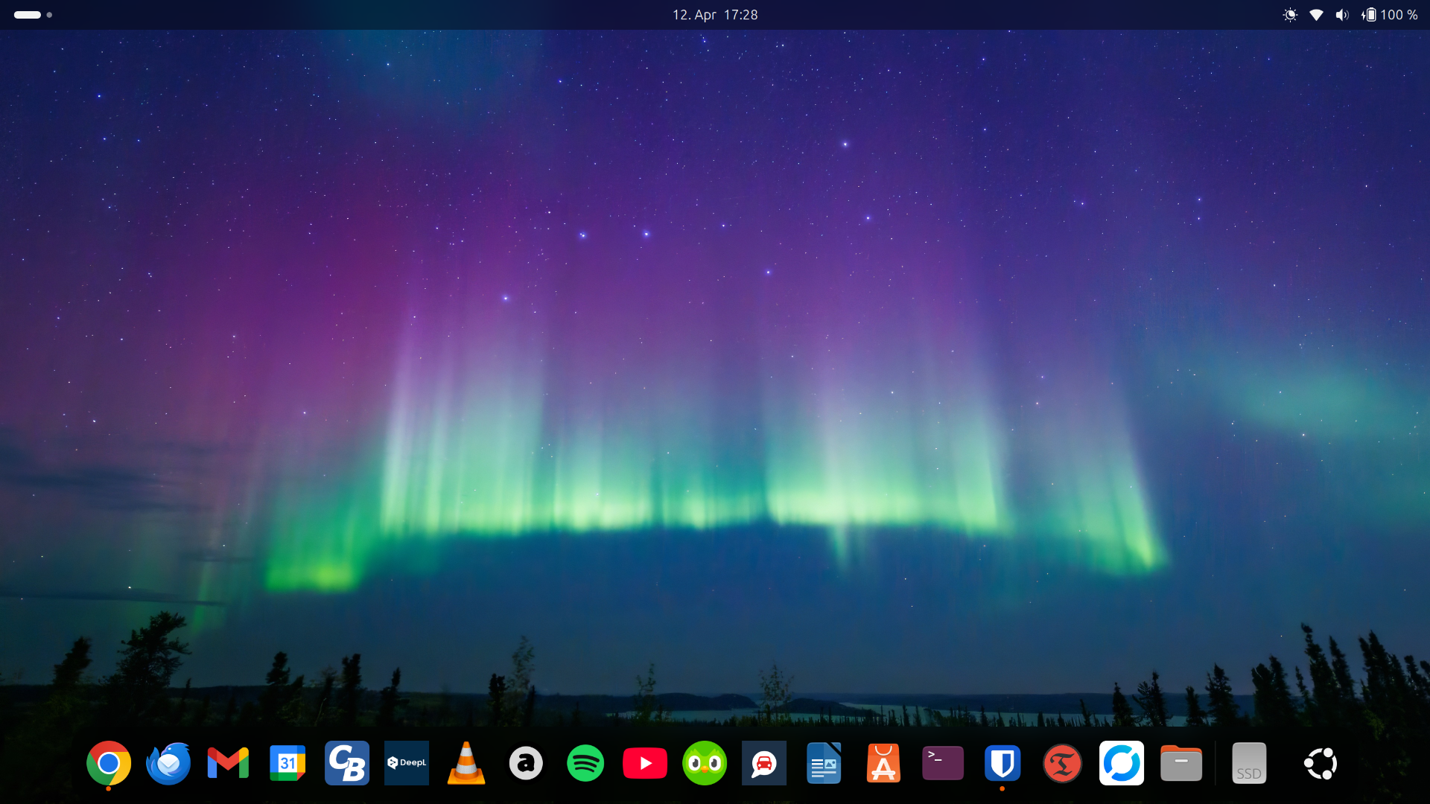Show all applications via Ubuntu logo

click(1321, 763)
